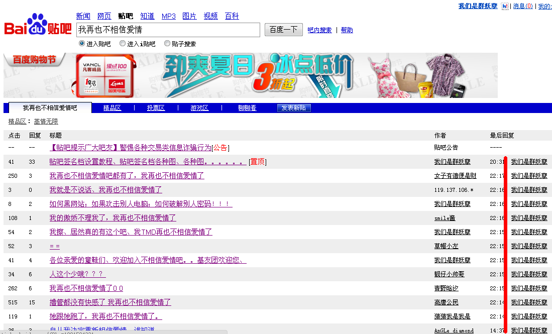The height and width of the screenshot is (334, 552).
Task: Select the 进入i贴吧 radio button
Action: 122,43
